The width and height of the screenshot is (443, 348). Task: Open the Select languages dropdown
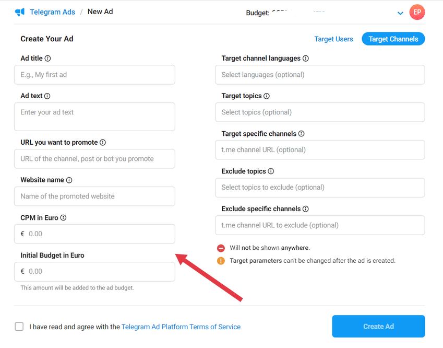pyautogui.click(x=320, y=75)
